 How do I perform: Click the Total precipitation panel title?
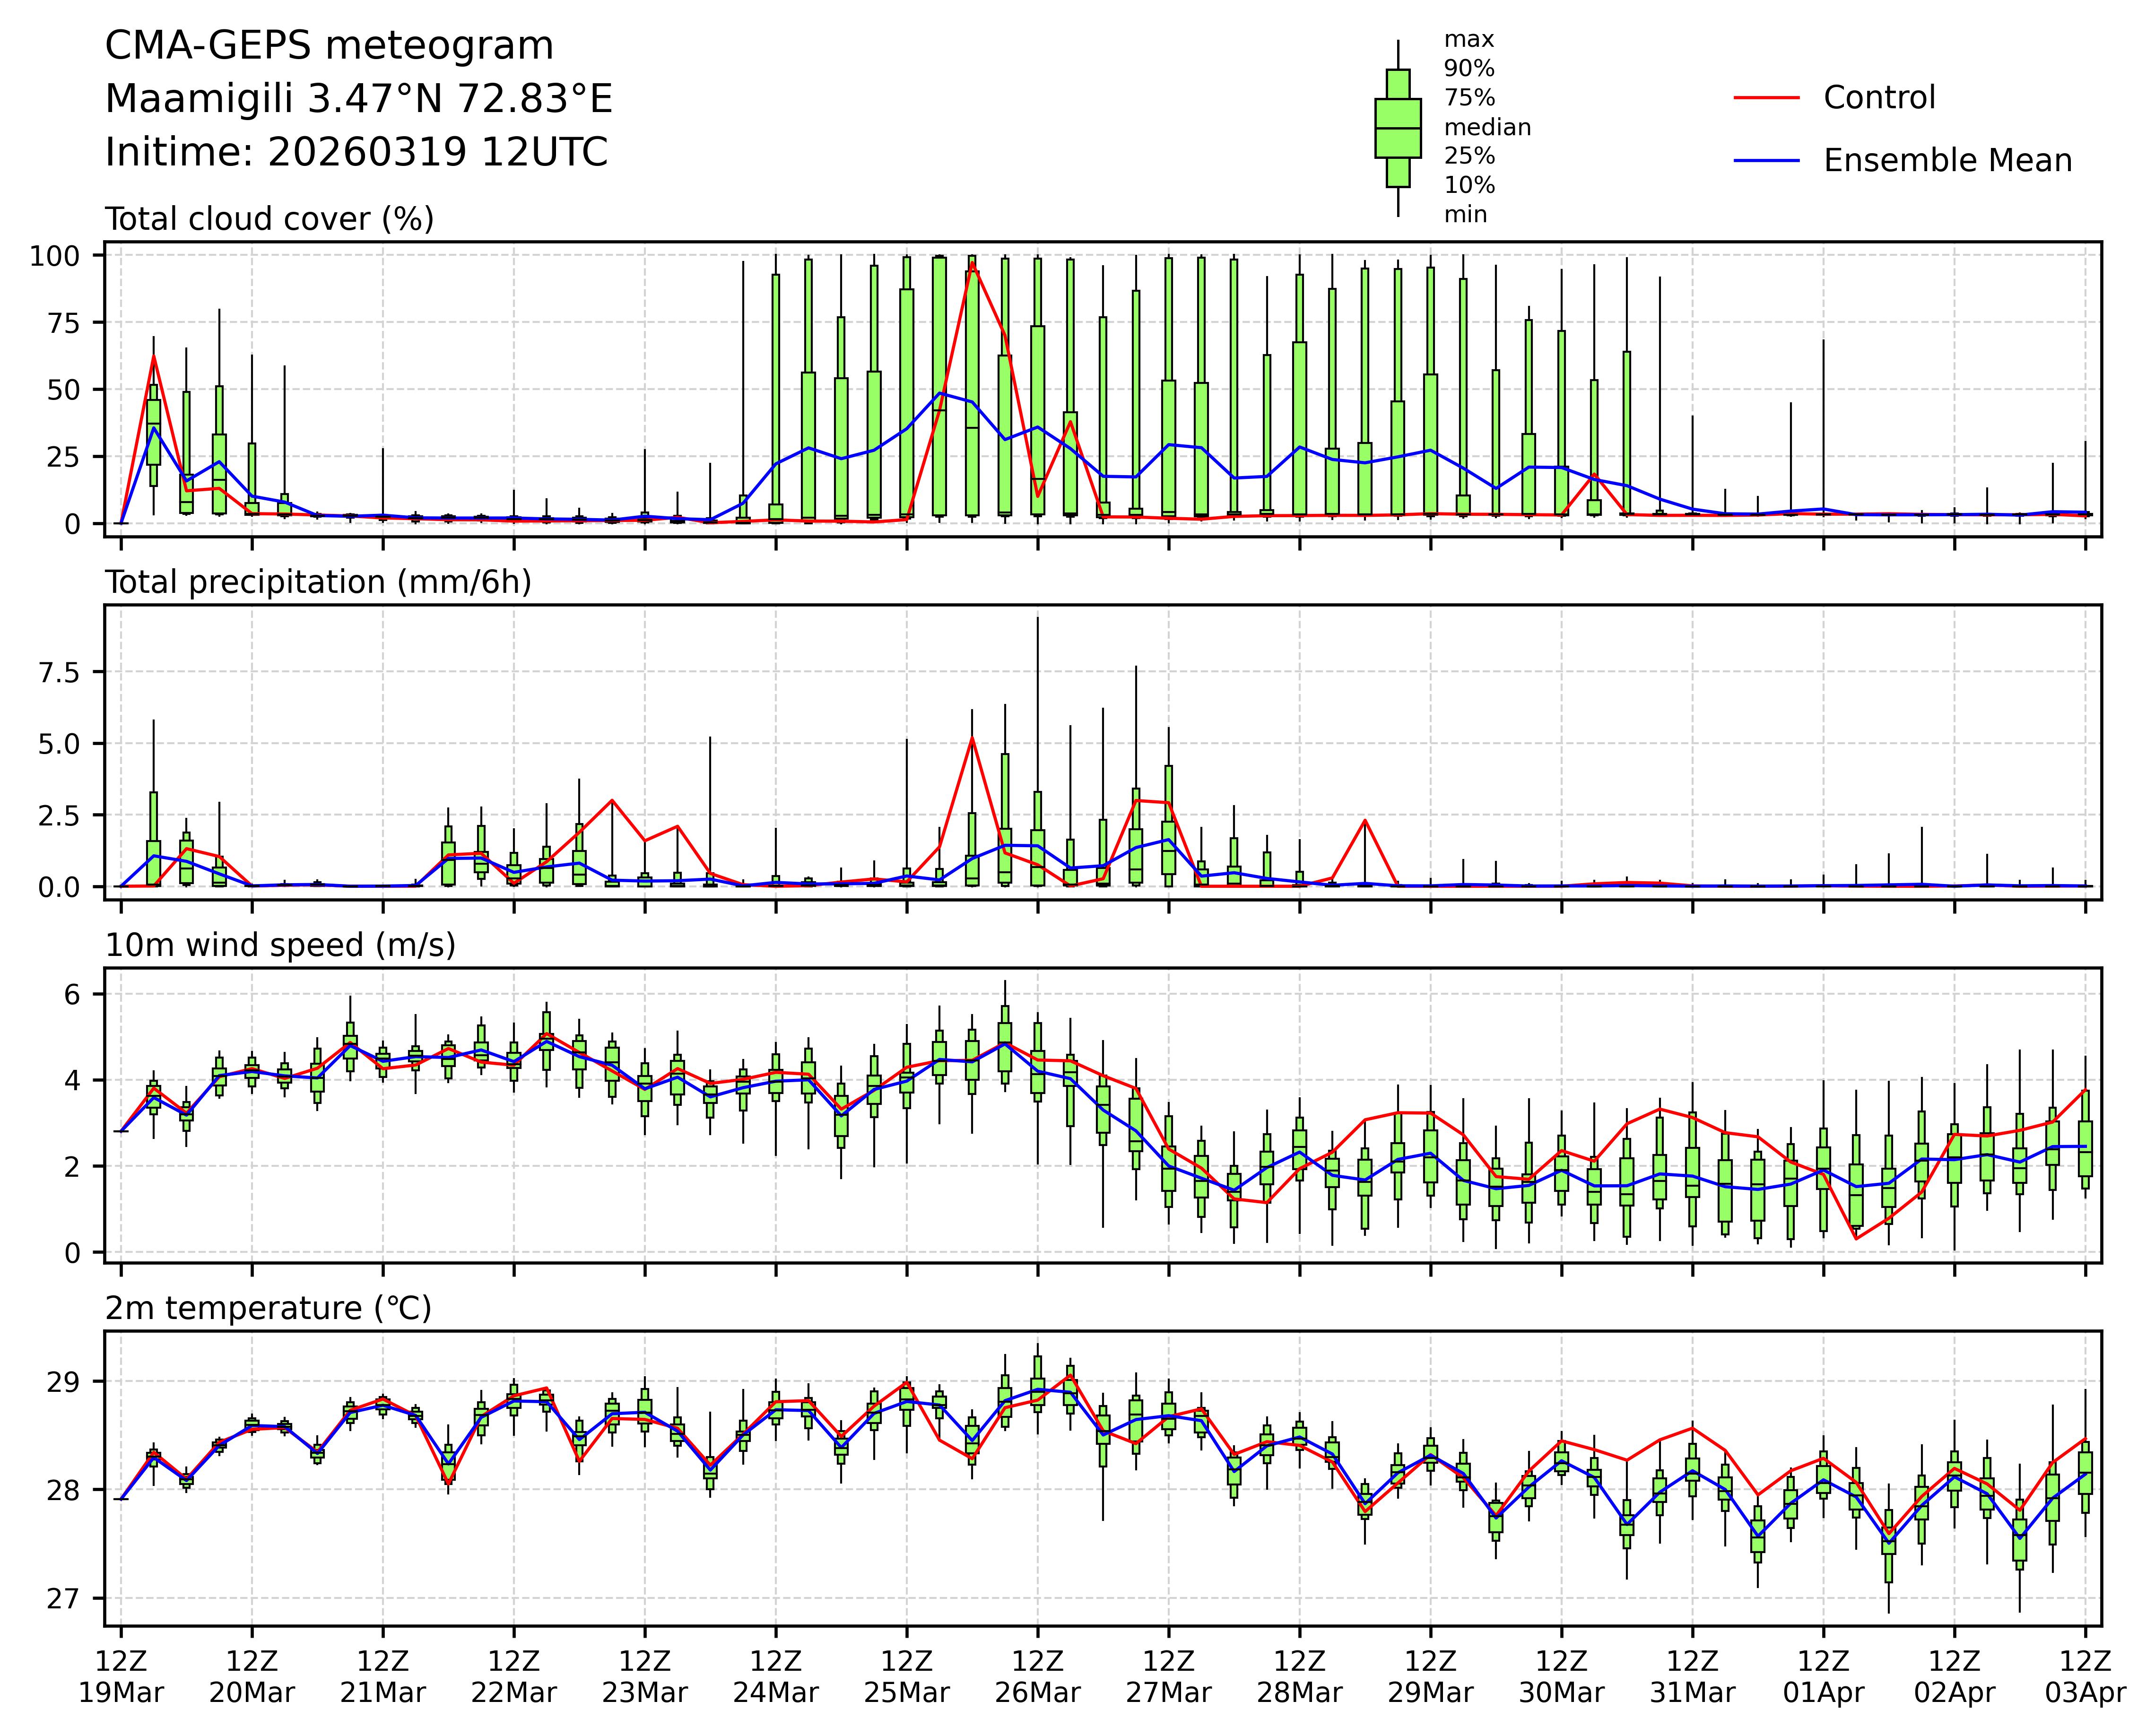pyautogui.click(x=318, y=582)
